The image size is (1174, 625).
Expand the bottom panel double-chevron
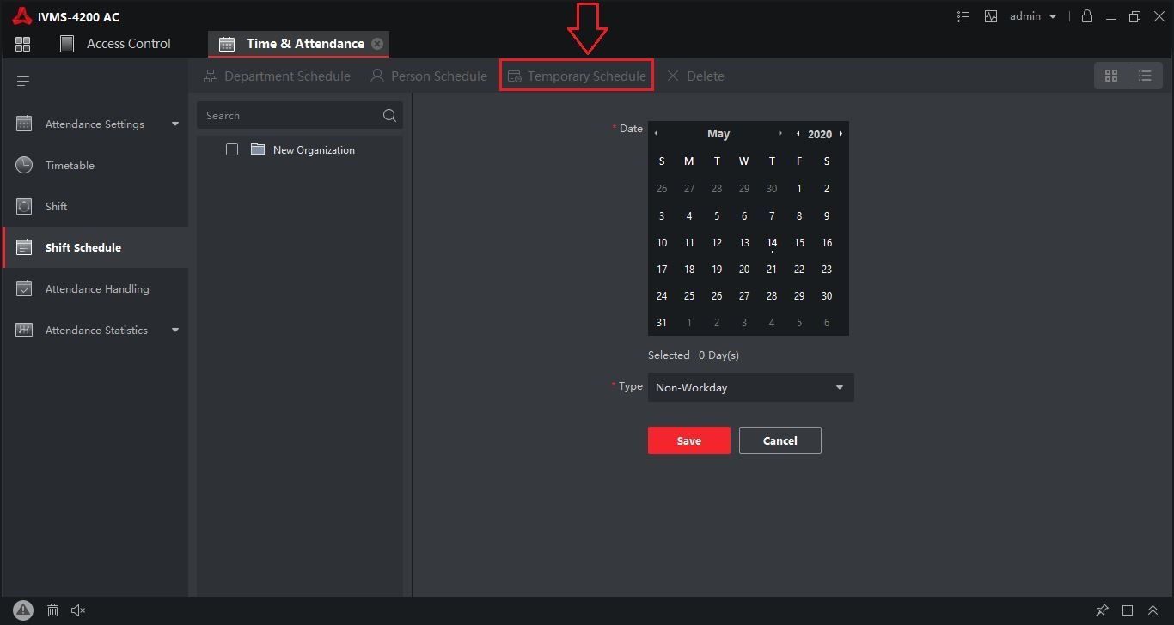(x=1153, y=610)
